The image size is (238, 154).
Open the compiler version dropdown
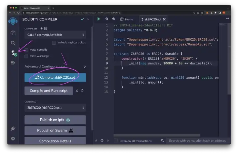(55, 35)
